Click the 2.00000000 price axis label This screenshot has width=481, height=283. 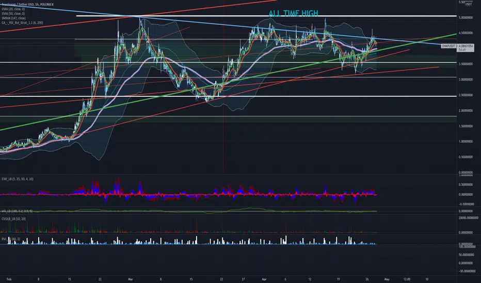click(x=466, y=111)
